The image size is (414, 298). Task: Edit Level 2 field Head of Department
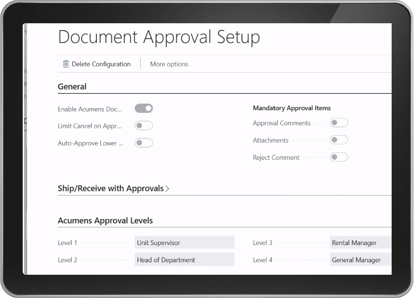click(184, 260)
